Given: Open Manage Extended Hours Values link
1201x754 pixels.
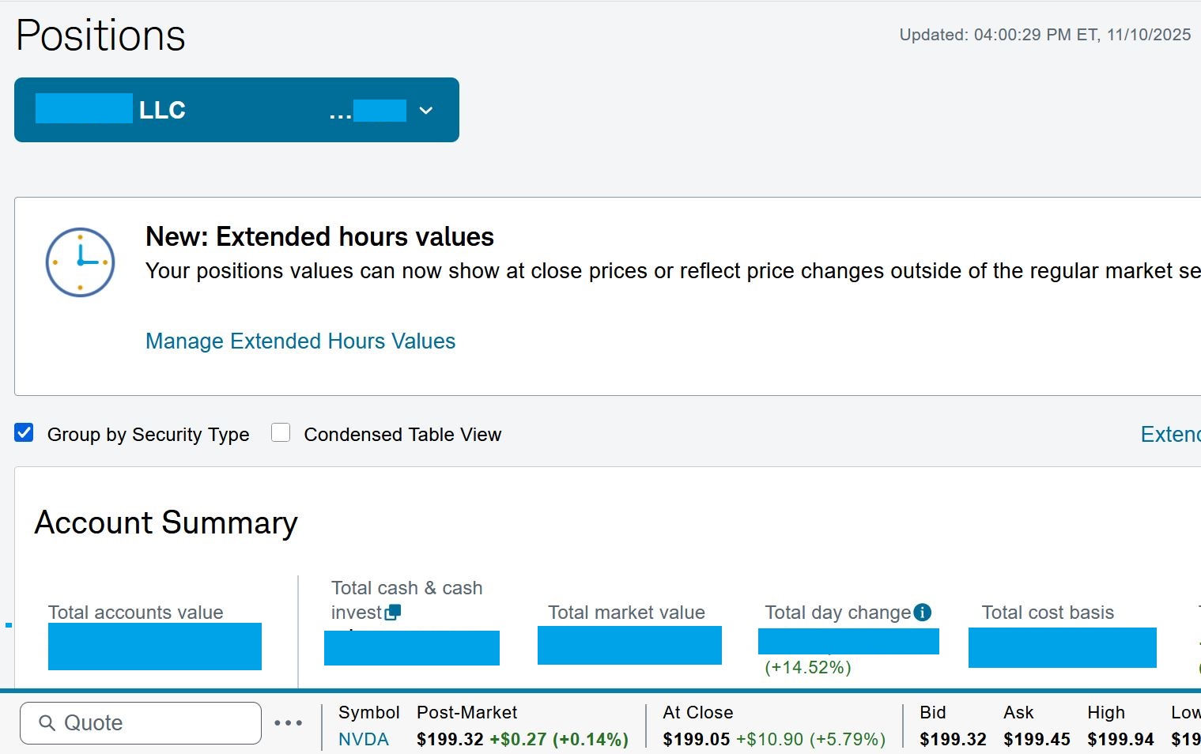Looking at the screenshot, I should 300,341.
